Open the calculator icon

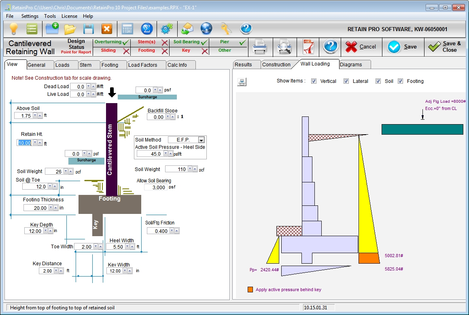[127, 29]
